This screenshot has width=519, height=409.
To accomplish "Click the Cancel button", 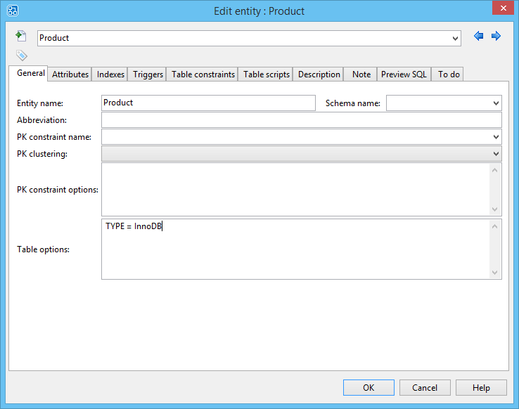I will [x=425, y=387].
